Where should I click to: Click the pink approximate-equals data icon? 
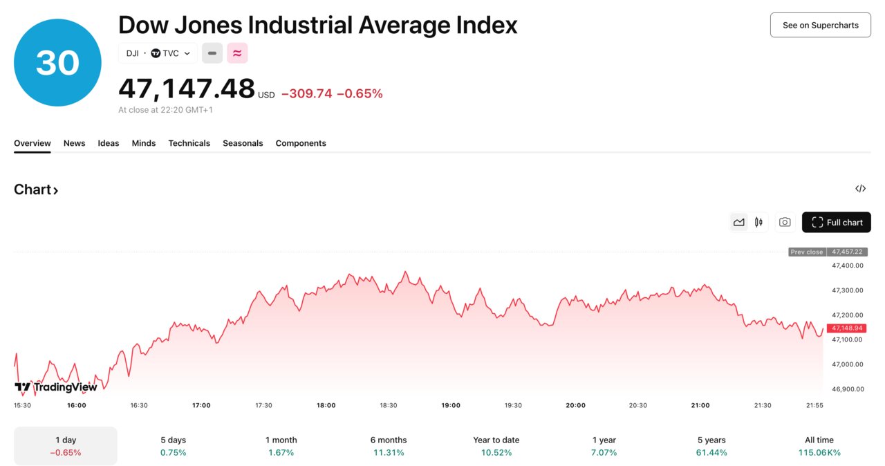(x=237, y=53)
